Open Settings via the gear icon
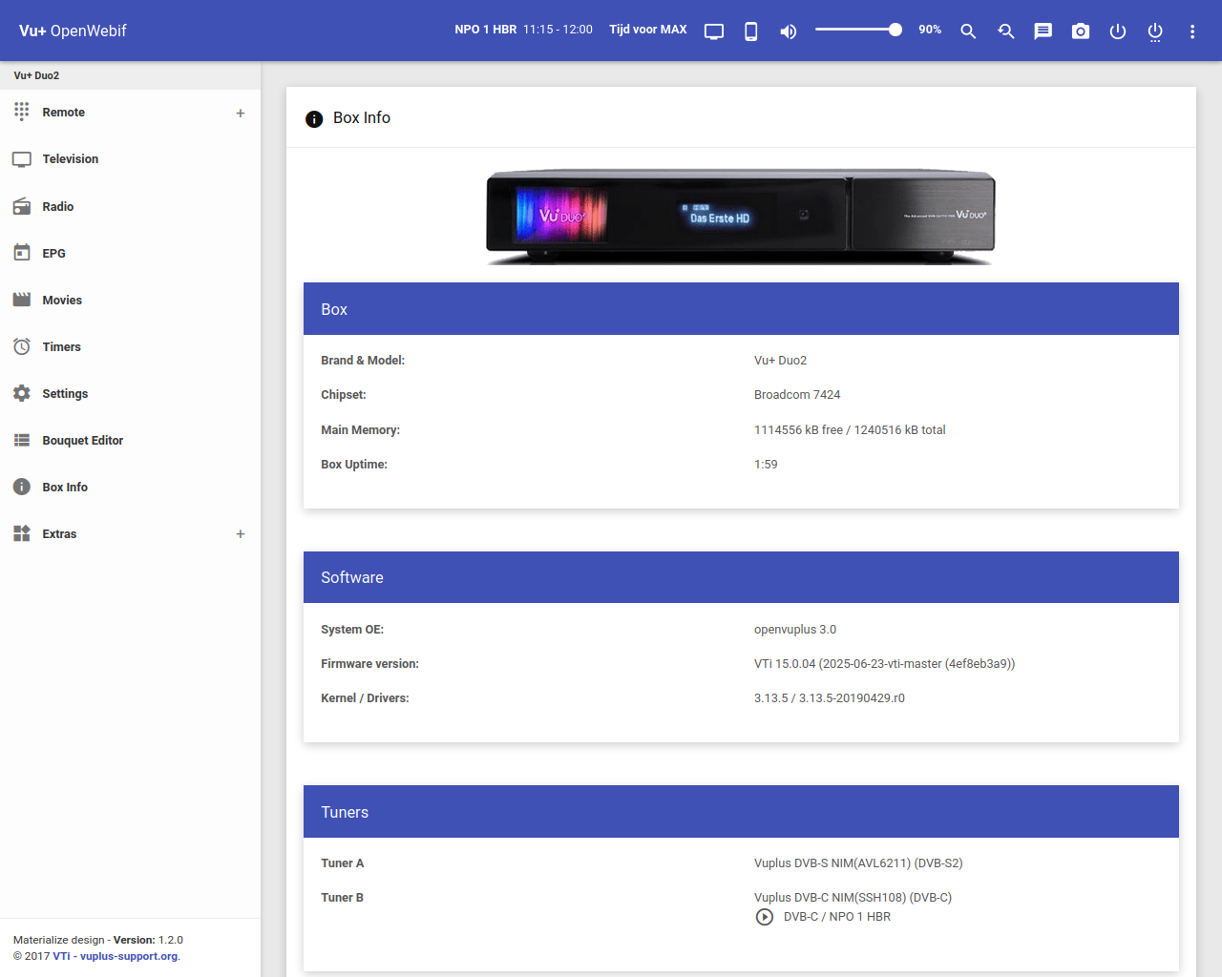1222x977 pixels. (22, 394)
